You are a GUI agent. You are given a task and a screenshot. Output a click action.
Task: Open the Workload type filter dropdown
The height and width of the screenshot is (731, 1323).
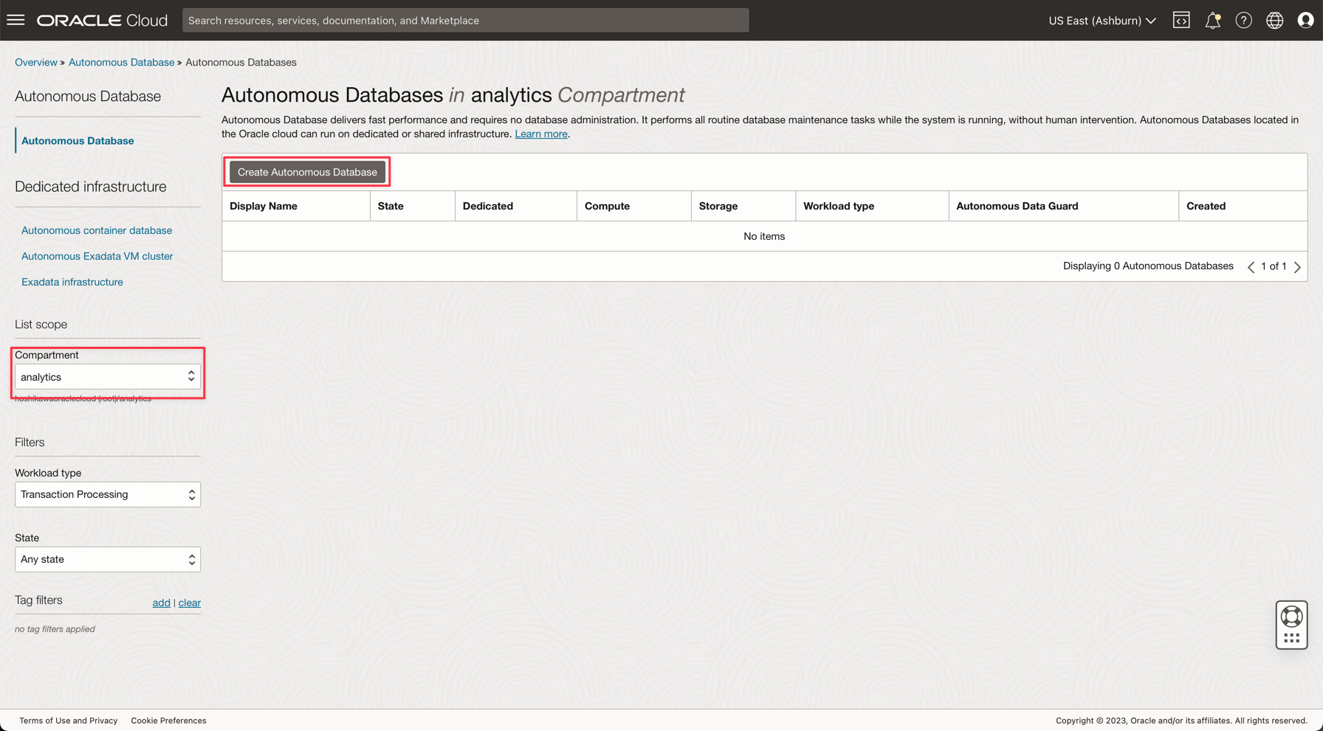pos(108,494)
